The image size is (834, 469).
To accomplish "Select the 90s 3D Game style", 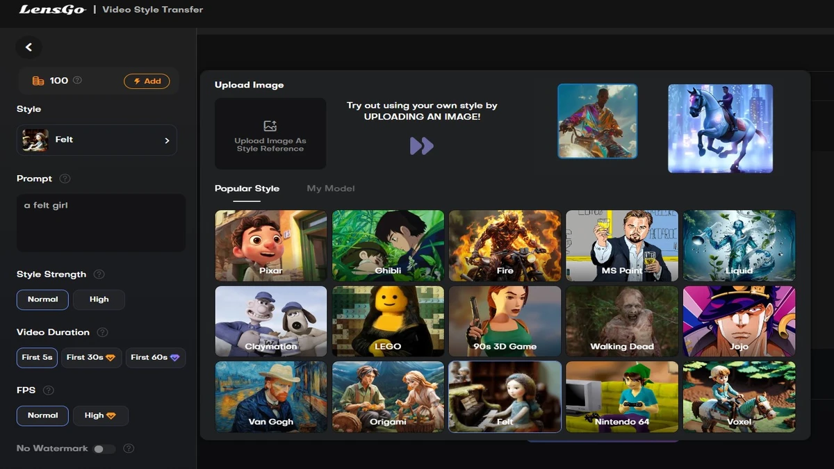I will [505, 321].
